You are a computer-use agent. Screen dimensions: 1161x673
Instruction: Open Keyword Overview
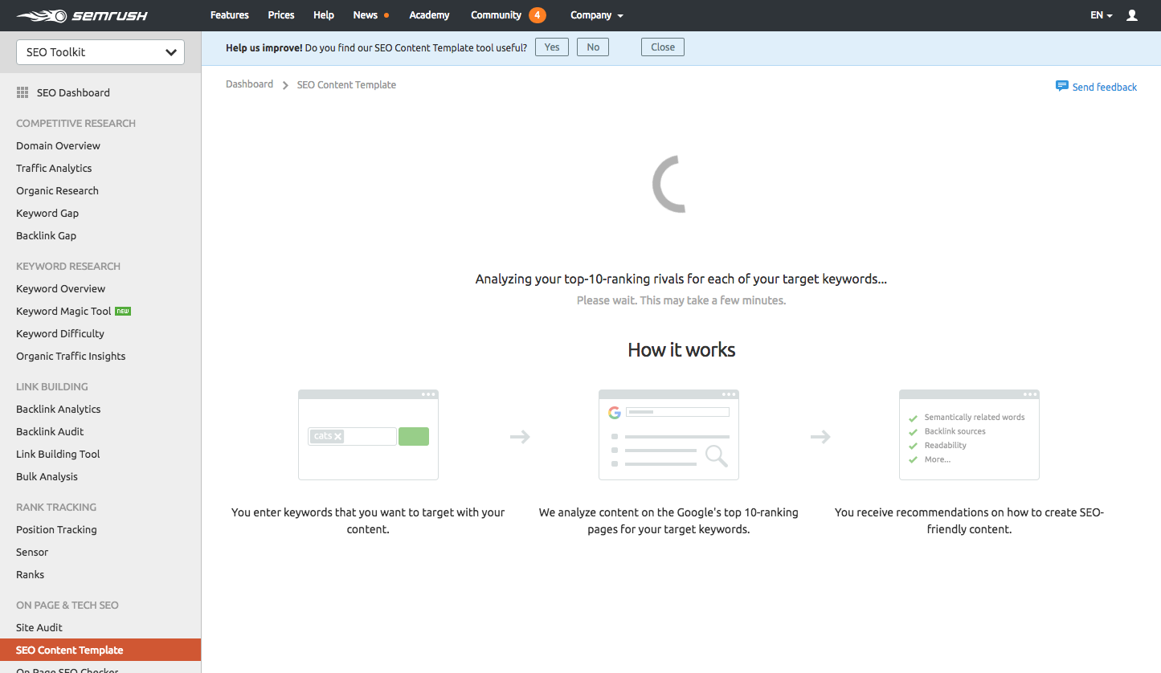click(x=60, y=288)
